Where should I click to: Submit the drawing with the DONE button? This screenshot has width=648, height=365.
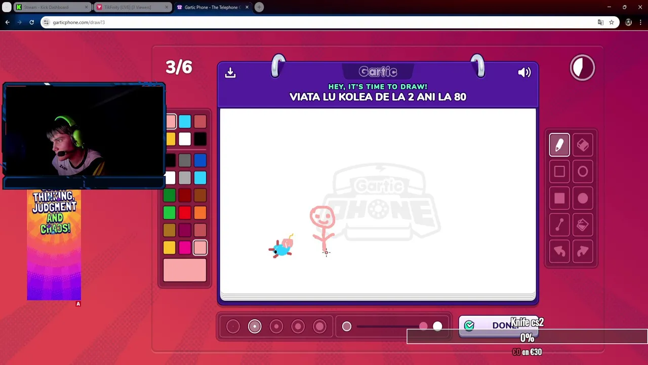click(498, 325)
